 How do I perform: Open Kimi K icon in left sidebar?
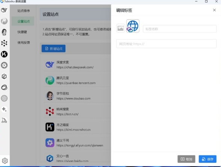tap(4, 54)
